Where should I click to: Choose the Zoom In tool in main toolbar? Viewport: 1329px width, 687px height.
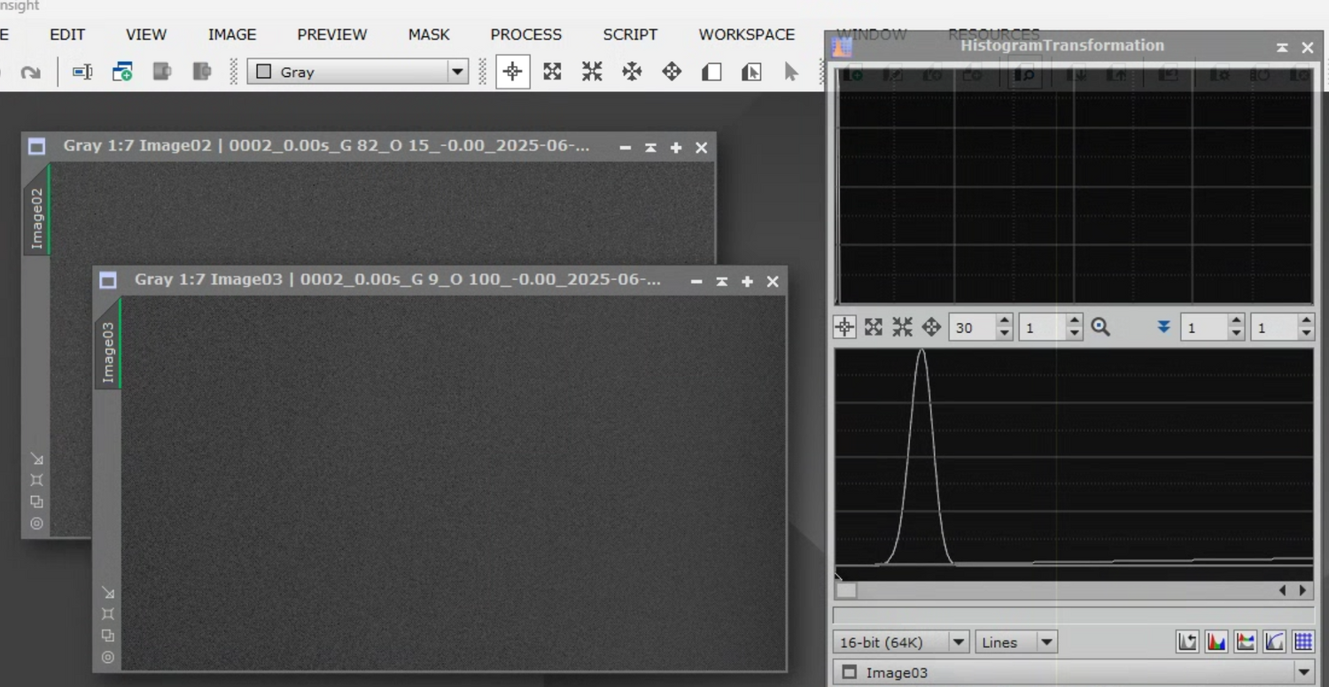(x=552, y=72)
